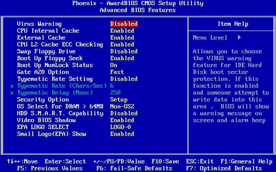Open Gate A20 Option Fast value
The image size is (276, 172).
coord(117,72)
